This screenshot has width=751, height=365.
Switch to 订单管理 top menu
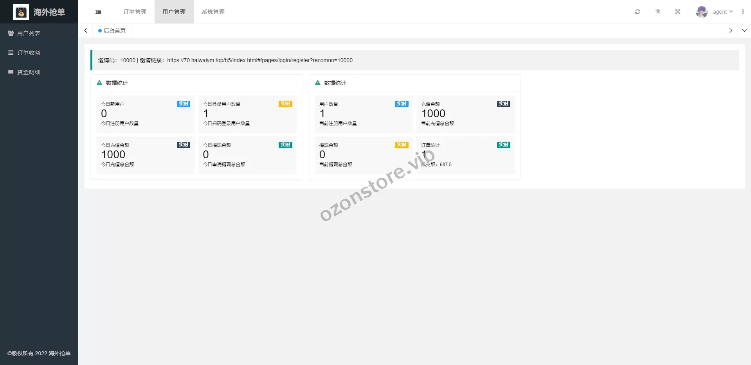click(x=135, y=12)
